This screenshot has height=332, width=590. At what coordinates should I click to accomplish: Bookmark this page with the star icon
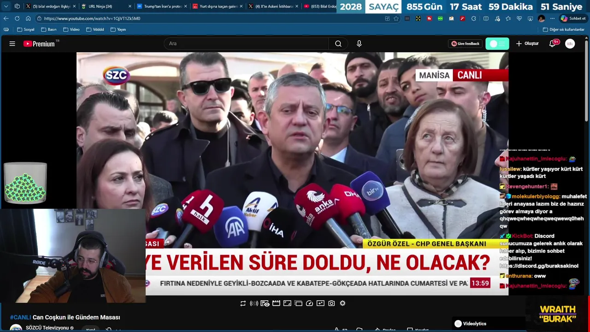pyautogui.click(x=396, y=18)
